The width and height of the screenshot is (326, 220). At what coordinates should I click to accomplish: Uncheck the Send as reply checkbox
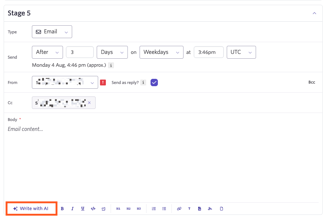[x=154, y=82]
